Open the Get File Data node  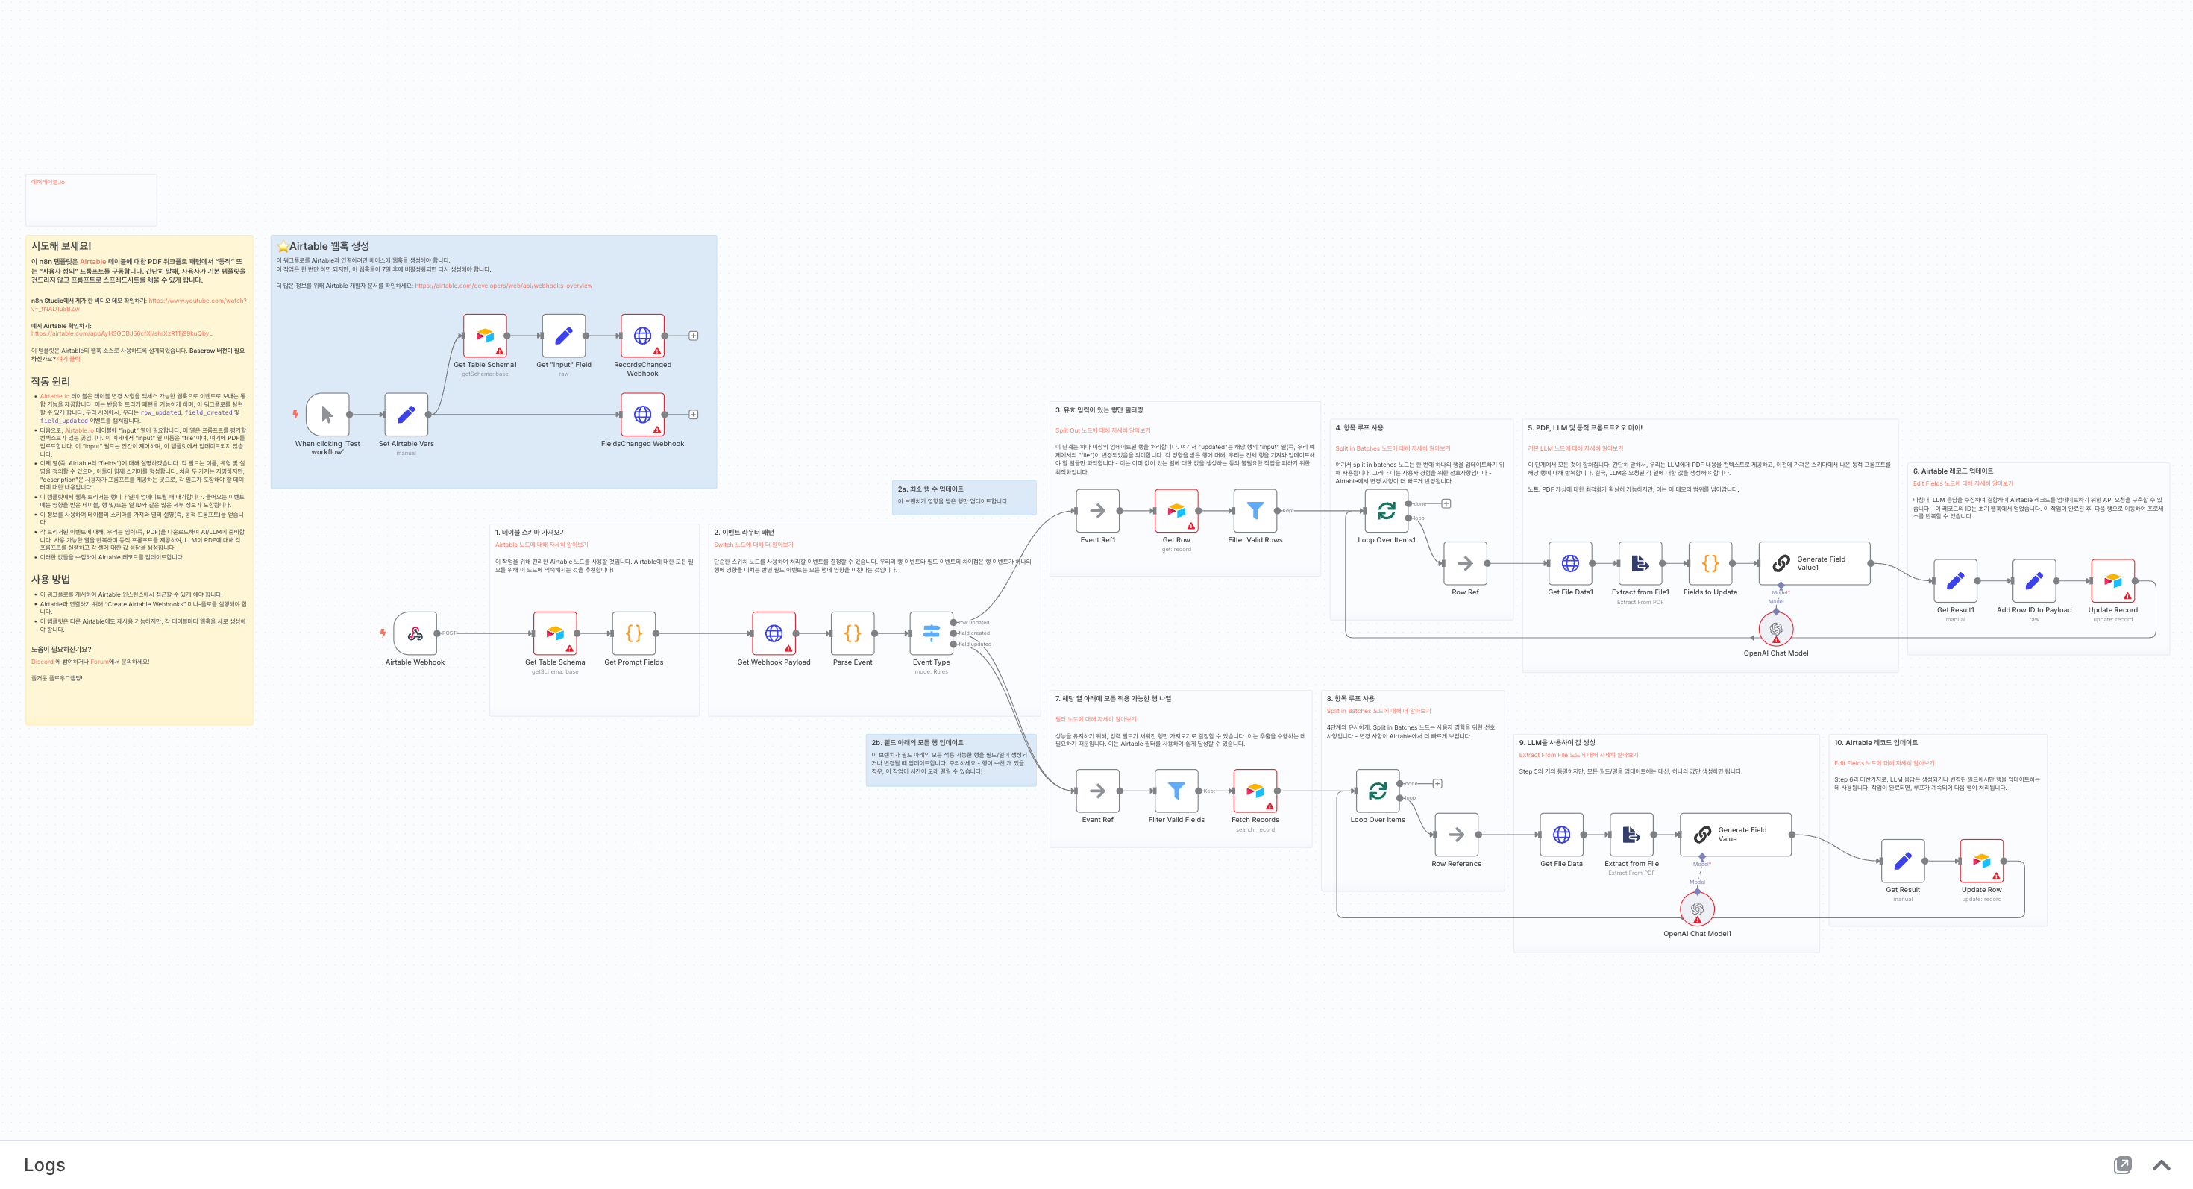point(1561,835)
